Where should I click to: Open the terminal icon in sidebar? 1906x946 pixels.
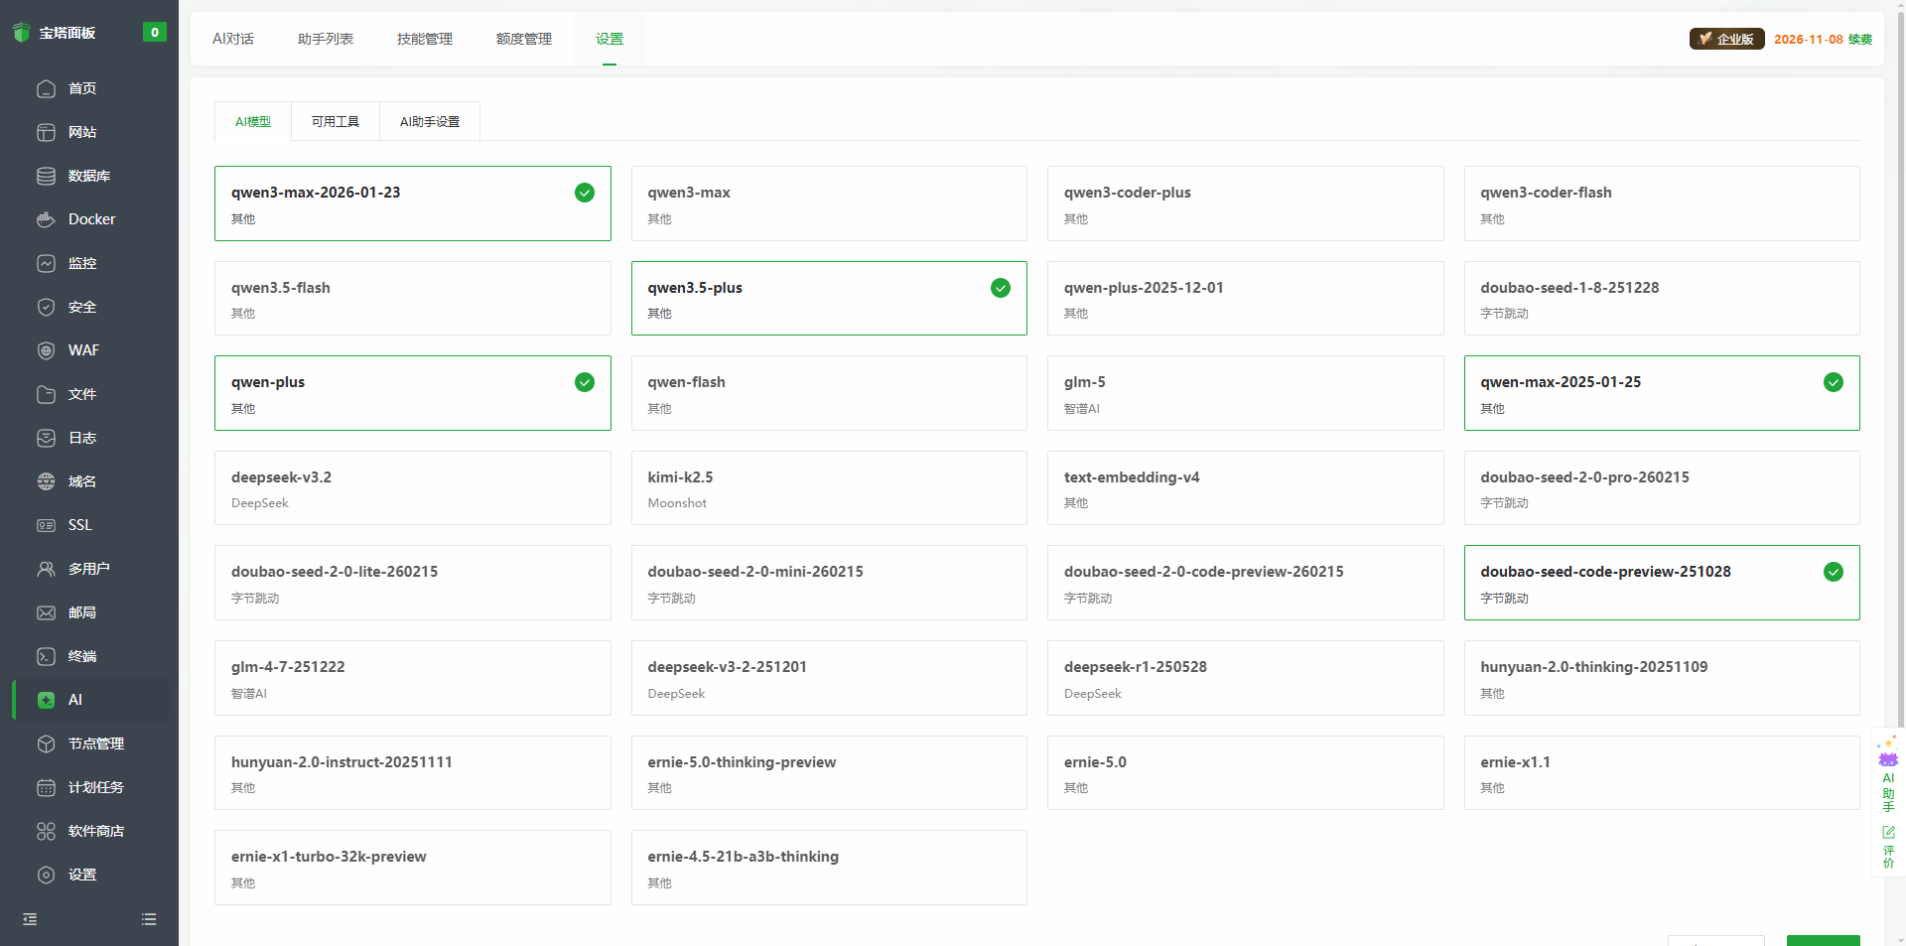46,656
